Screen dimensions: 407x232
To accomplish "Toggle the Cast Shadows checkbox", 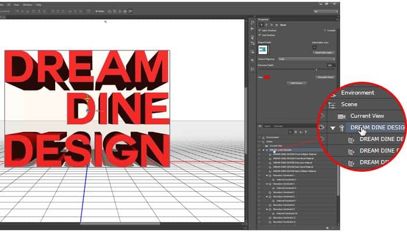I will [x=259, y=35].
